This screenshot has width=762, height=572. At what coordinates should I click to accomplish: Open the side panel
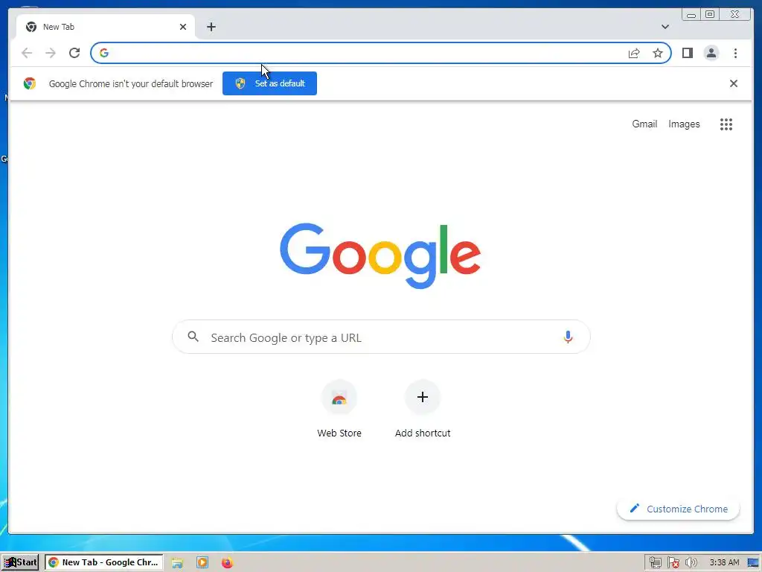687,53
